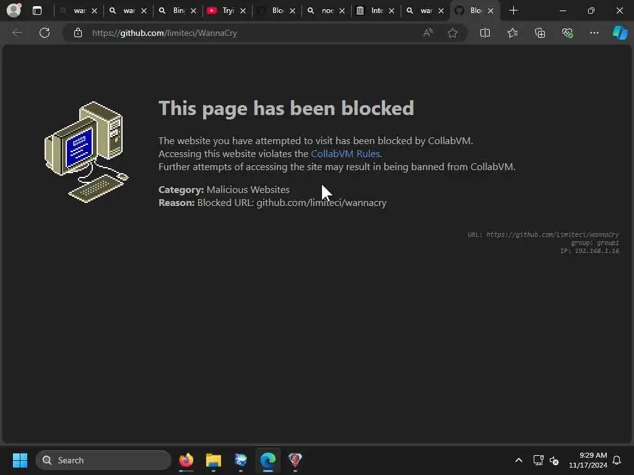Open Collections panel
Screen dimensions: 634x475
(x=540, y=33)
